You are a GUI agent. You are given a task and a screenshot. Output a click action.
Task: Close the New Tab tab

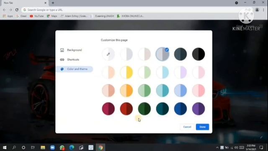pos(46,3)
